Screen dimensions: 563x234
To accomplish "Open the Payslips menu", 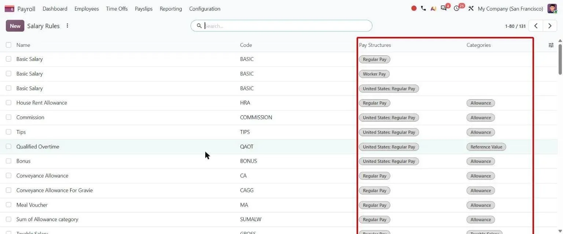I will point(144,9).
